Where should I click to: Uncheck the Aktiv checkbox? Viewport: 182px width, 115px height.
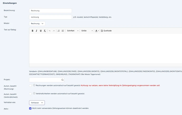[x=30, y=108]
